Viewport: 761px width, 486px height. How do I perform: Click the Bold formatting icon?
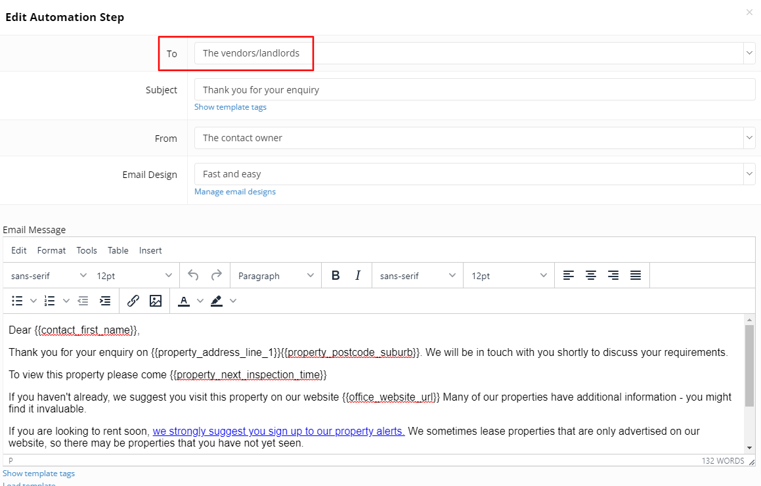[336, 276]
